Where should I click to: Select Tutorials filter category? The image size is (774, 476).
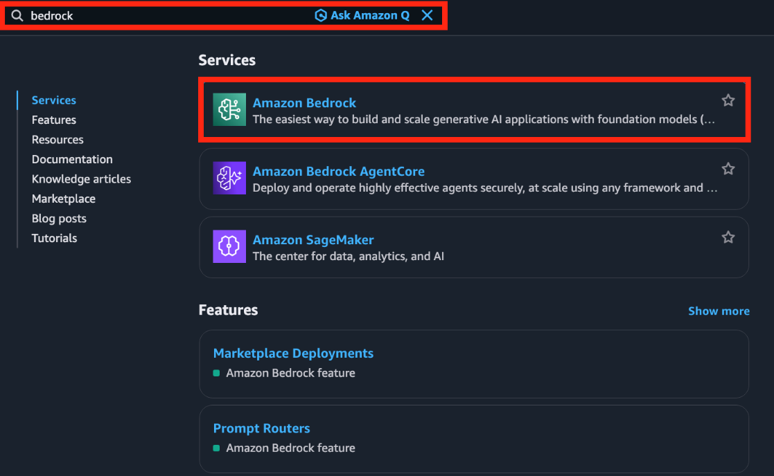(x=54, y=238)
